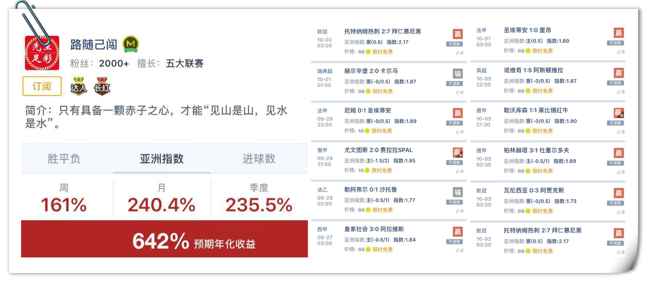Screen dimensions: 647x282
Task: Open 勒沃库森 1:1 莱比锡红牛 match title
Action: click(536, 110)
